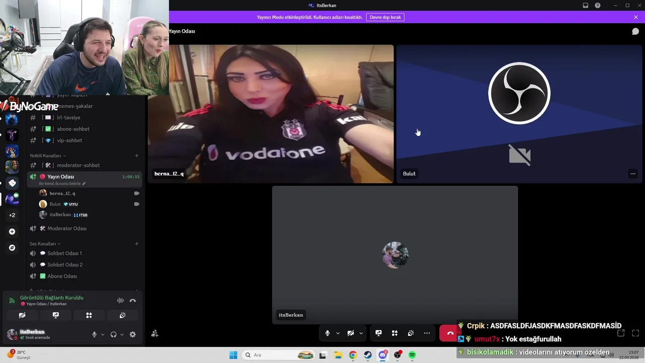
Task: Expand mic options in the call bar
Action: tap(338, 333)
